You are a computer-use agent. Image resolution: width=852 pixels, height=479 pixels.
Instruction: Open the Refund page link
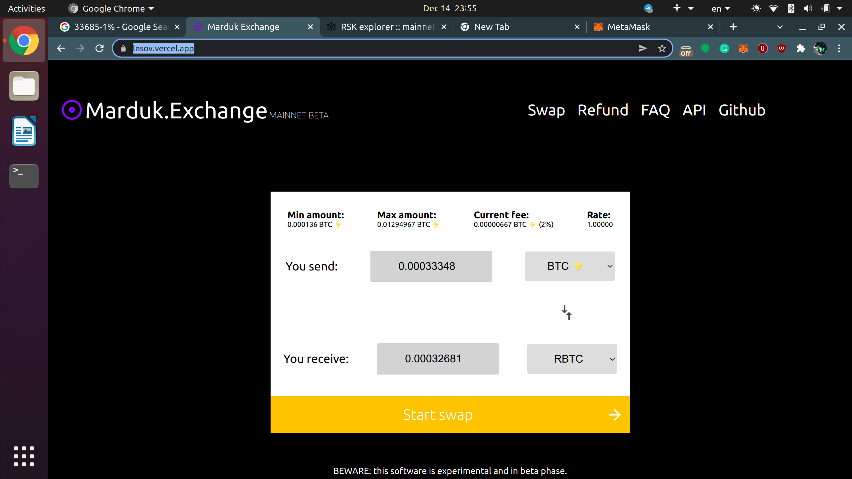pos(603,110)
